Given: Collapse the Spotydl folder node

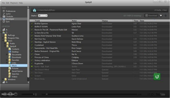Looking at the screenshot, I should pos(5,46).
